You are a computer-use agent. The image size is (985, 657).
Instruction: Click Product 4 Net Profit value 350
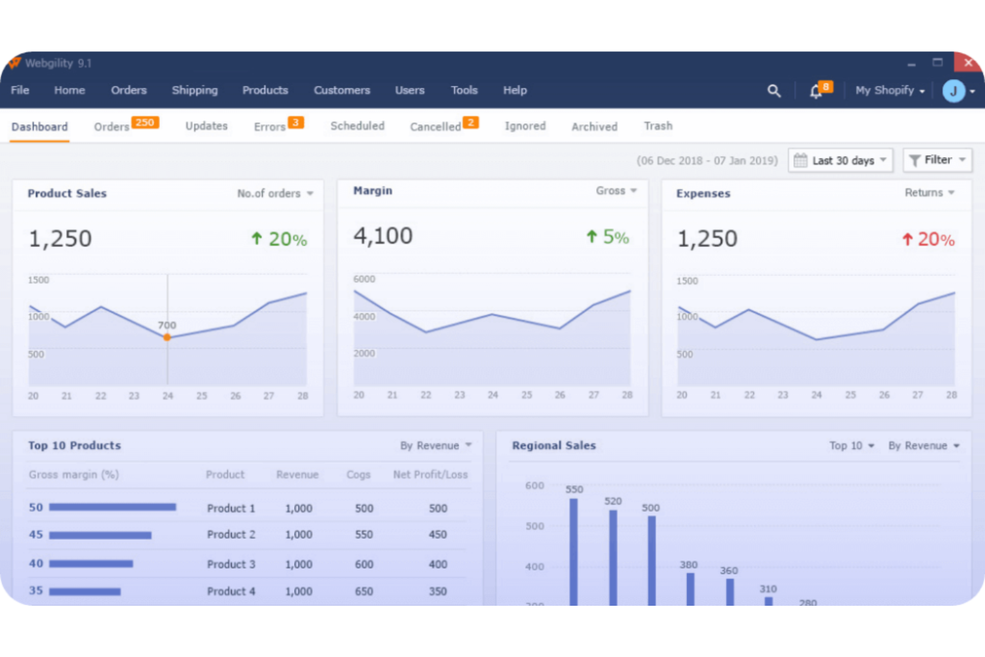438,591
